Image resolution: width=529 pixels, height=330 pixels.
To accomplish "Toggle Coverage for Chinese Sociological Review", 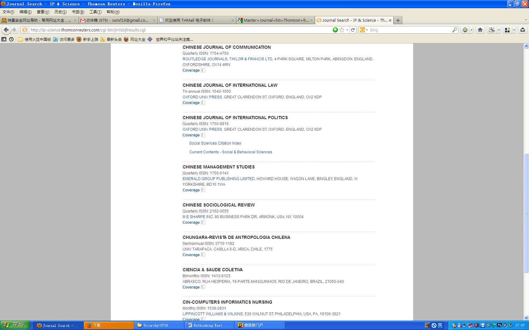I will 194,223.
